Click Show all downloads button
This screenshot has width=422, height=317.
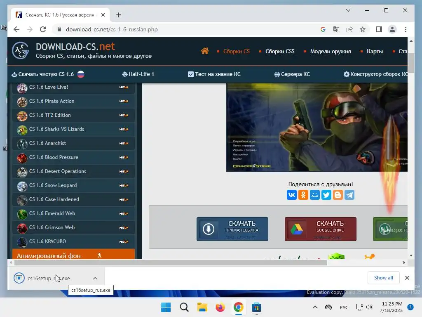coord(383,278)
